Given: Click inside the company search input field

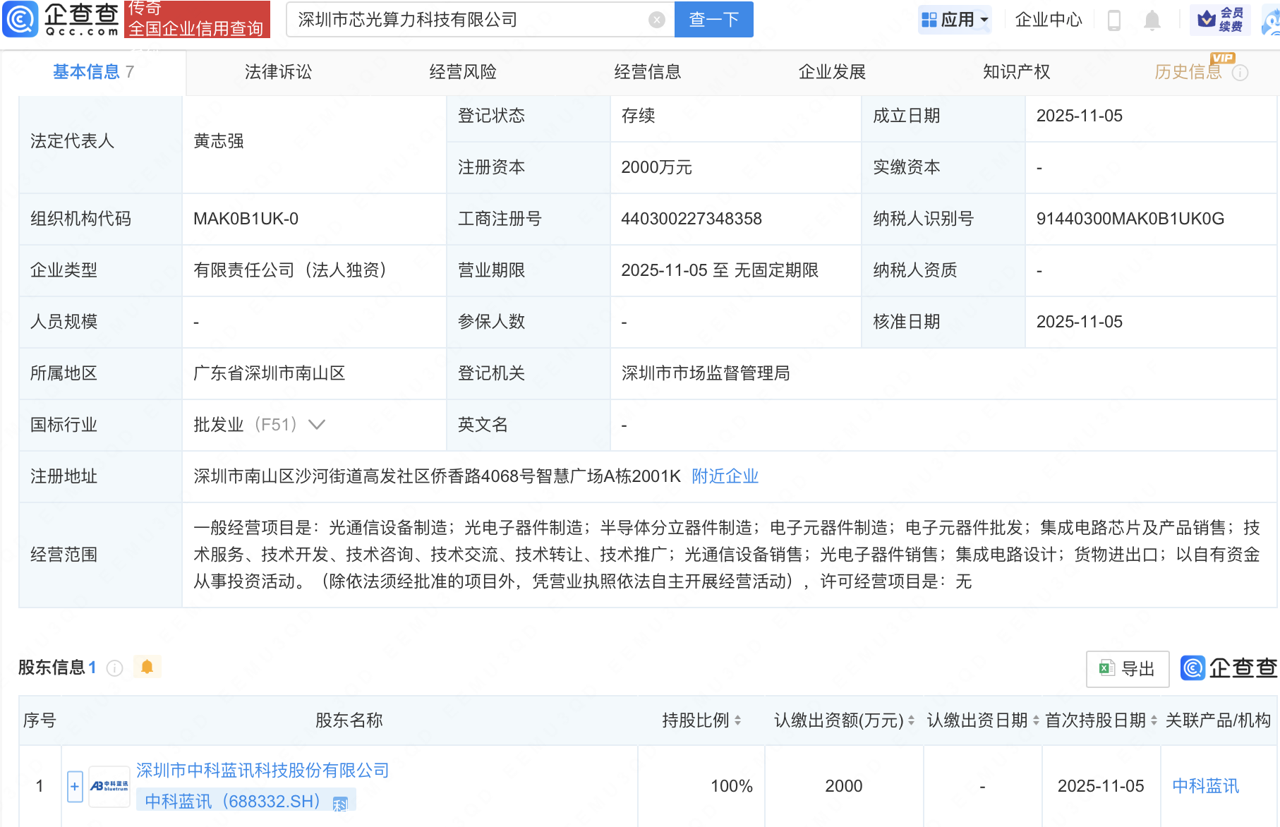Looking at the screenshot, I should coord(459,20).
